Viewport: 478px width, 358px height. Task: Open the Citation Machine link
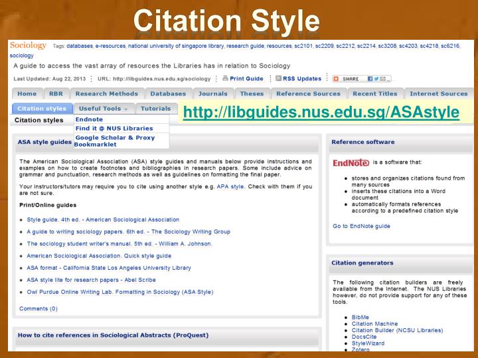(374, 324)
